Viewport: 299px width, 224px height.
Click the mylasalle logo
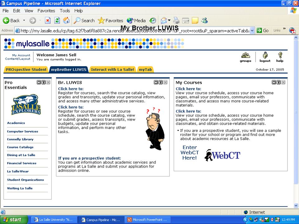pyautogui.click(x=27, y=44)
